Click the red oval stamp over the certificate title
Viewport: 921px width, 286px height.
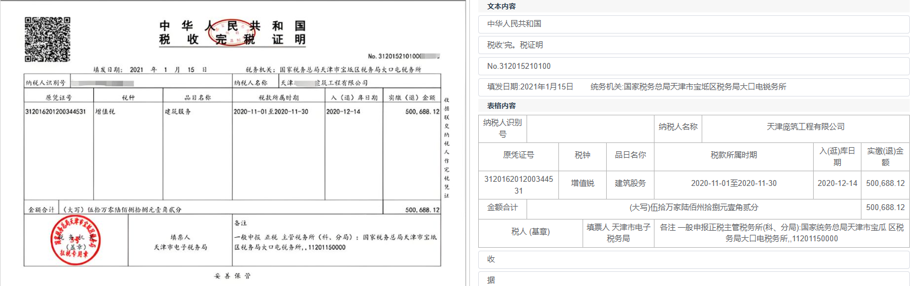point(227,34)
